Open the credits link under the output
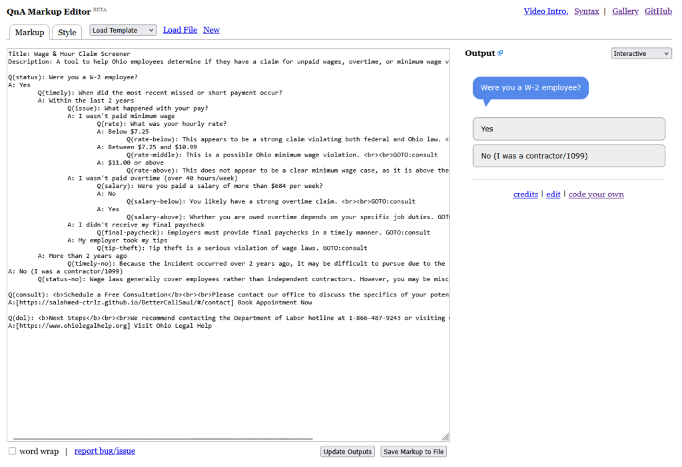 pyautogui.click(x=525, y=194)
